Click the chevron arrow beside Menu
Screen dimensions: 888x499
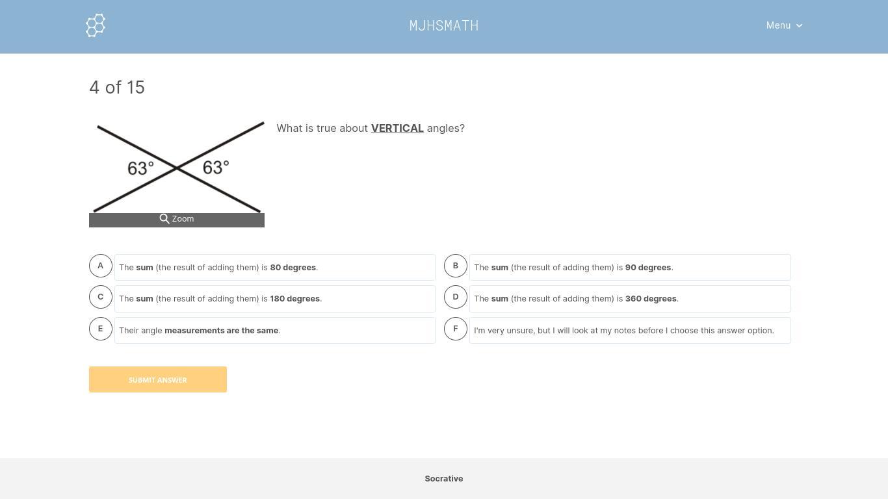pyautogui.click(x=799, y=26)
